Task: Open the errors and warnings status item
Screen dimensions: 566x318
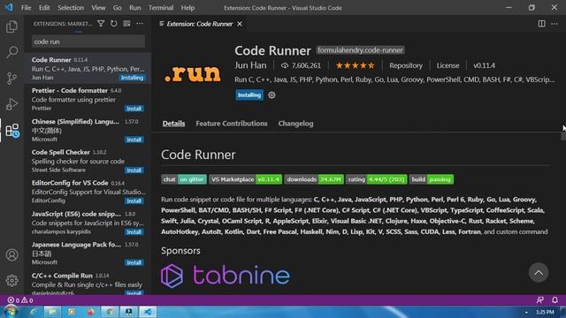Action: pos(20,300)
